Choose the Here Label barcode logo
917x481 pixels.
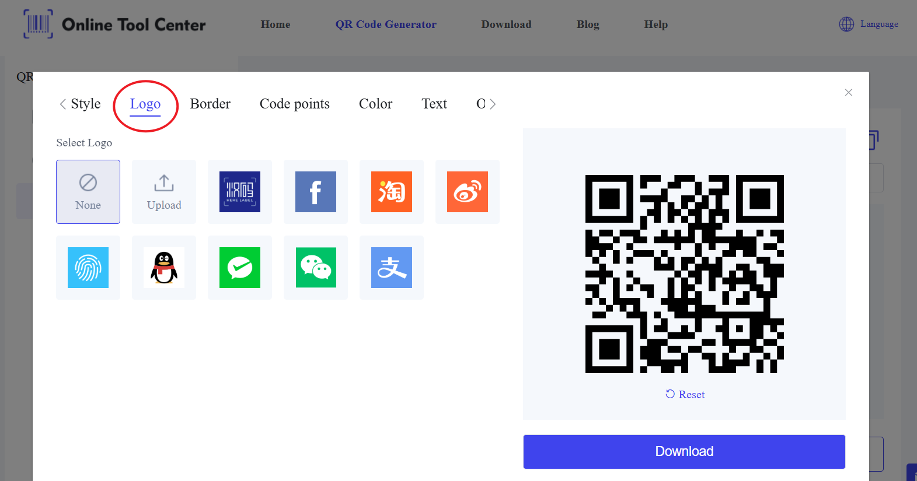click(240, 192)
